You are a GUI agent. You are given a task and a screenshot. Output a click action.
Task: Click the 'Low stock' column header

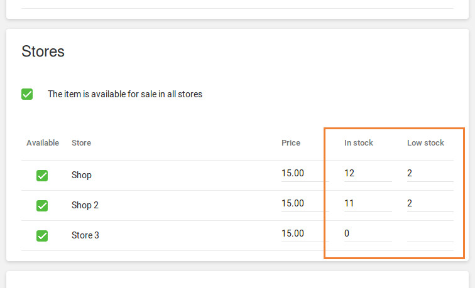425,143
